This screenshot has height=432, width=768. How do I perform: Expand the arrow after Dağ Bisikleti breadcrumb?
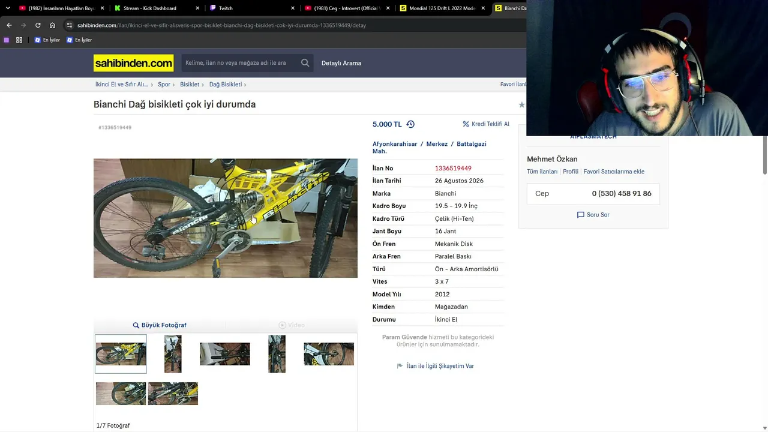pos(245,85)
